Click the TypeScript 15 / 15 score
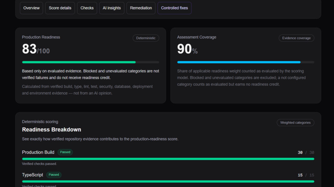 coord(306,175)
